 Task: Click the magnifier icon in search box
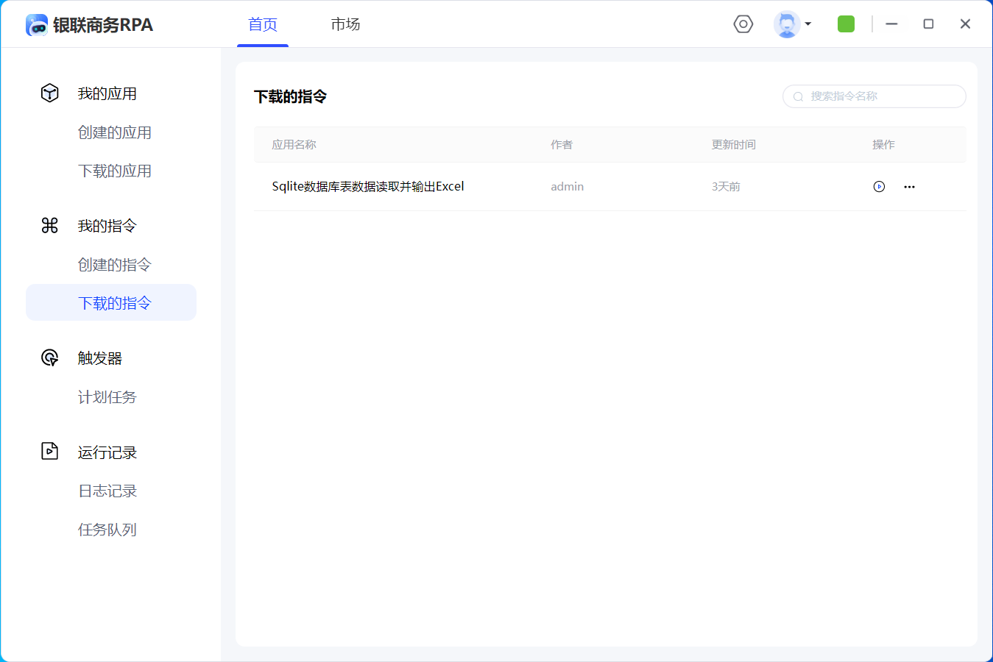[x=798, y=96]
